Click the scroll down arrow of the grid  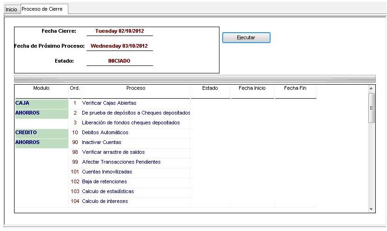tap(372, 209)
